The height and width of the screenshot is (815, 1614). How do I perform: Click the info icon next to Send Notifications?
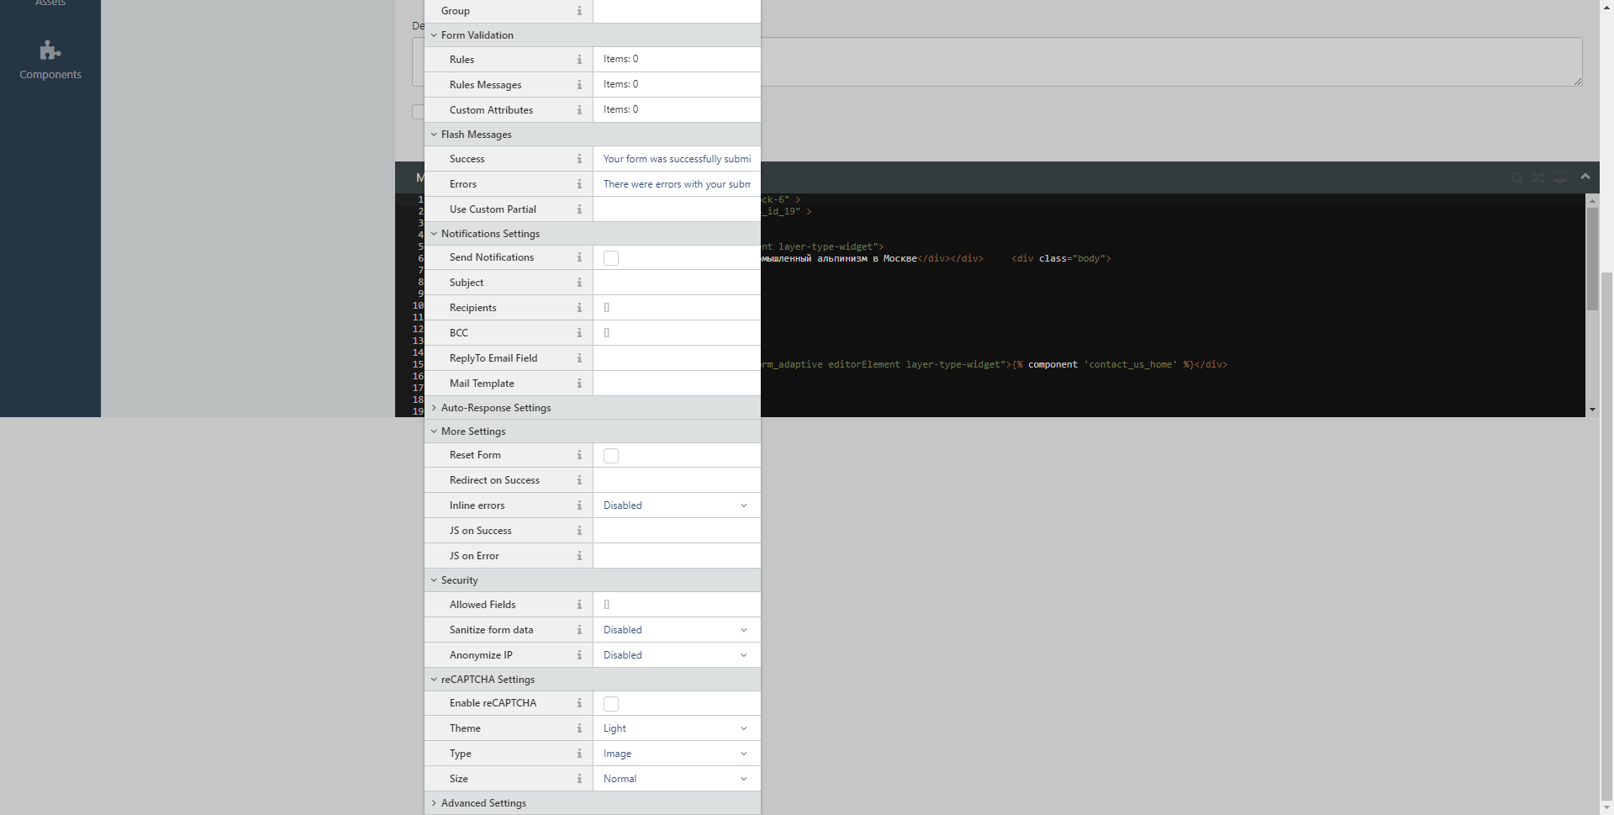coord(579,257)
